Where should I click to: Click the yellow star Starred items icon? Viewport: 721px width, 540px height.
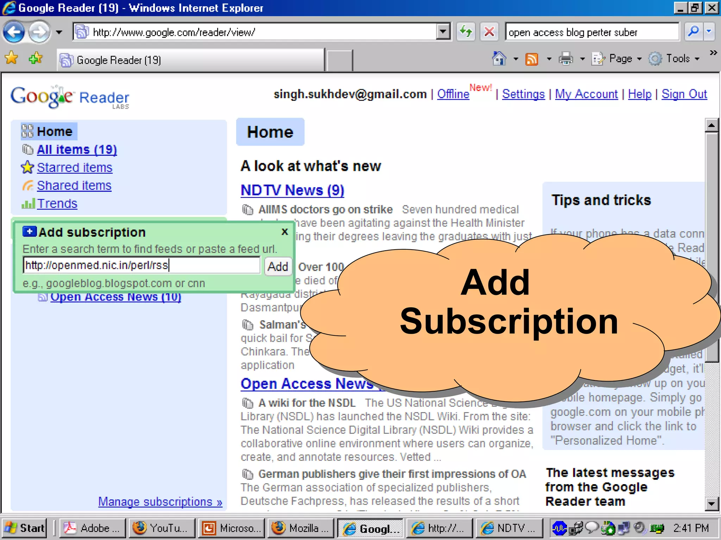[27, 167]
